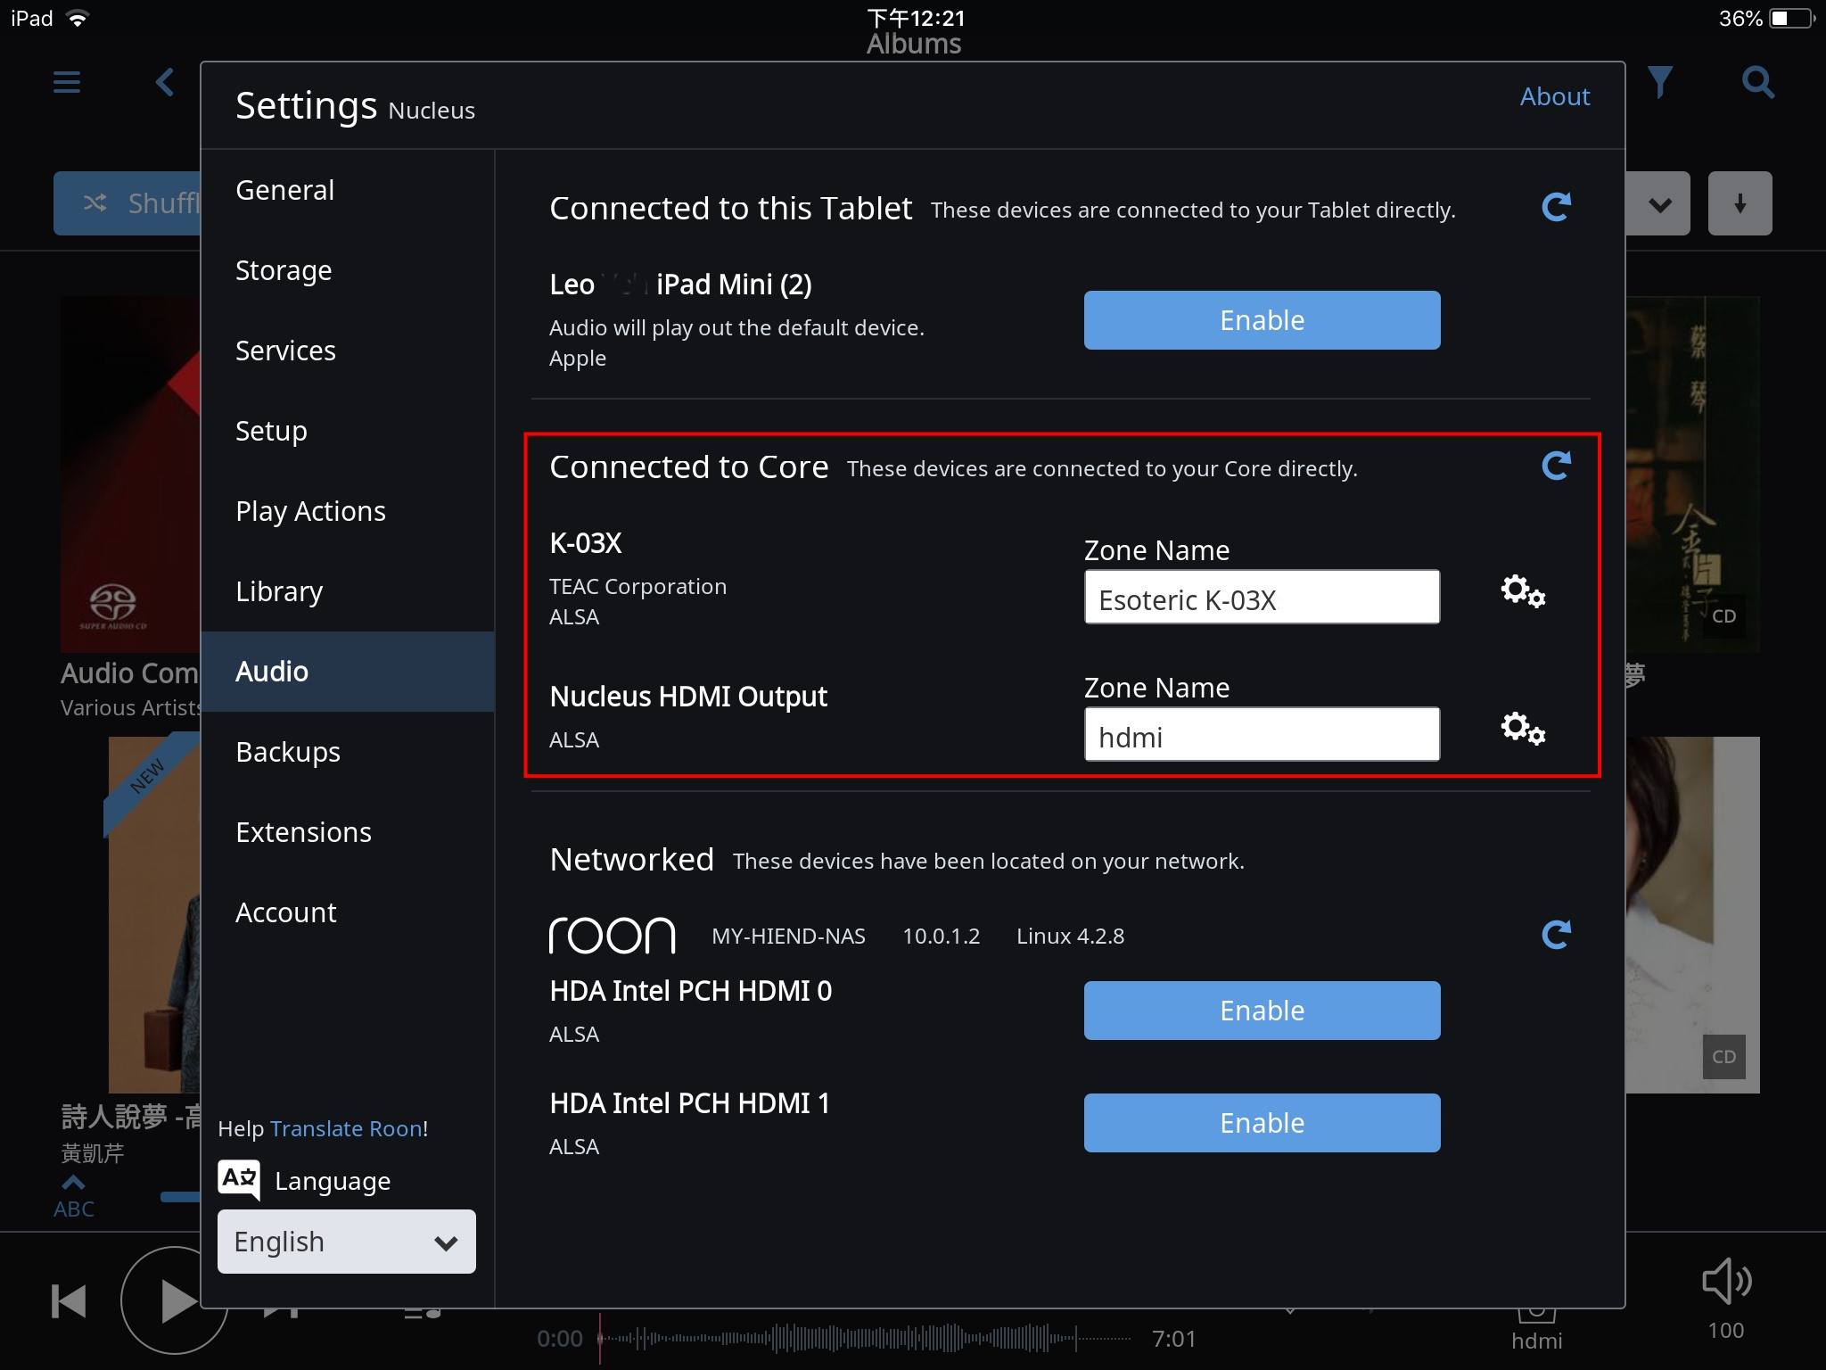The image size is (1826, 1370).
Task: Click the 7:01 track duration
Action: tap(1173, 1339)
